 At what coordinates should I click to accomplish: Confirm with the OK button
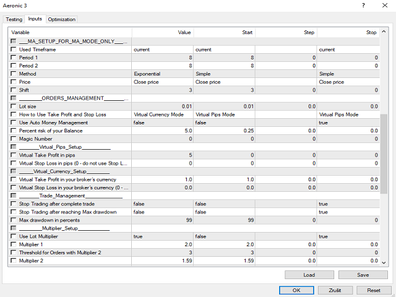coord(296,290)
